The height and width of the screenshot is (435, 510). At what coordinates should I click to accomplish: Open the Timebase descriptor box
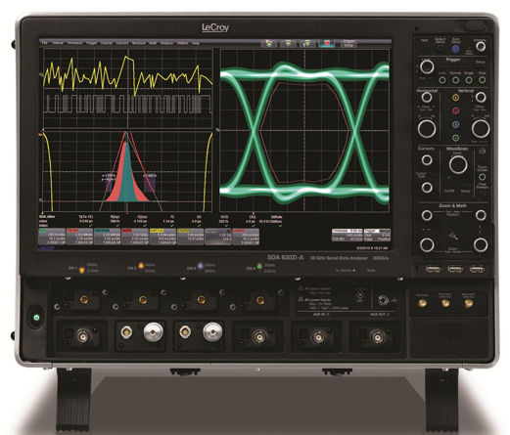(348, 235)
